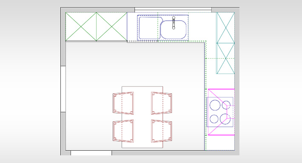Click the small top-right hob burner
The image size is (302, 163).
(x=226, y=105)
